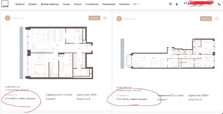Open the Делюкс menu item
Screen dimensions: 223x114
coord(33,4)
